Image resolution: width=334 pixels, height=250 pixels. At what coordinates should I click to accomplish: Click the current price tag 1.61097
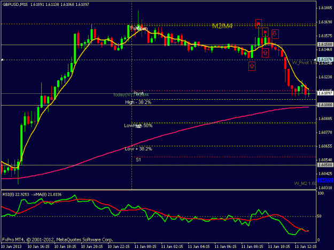pos(325,93)
